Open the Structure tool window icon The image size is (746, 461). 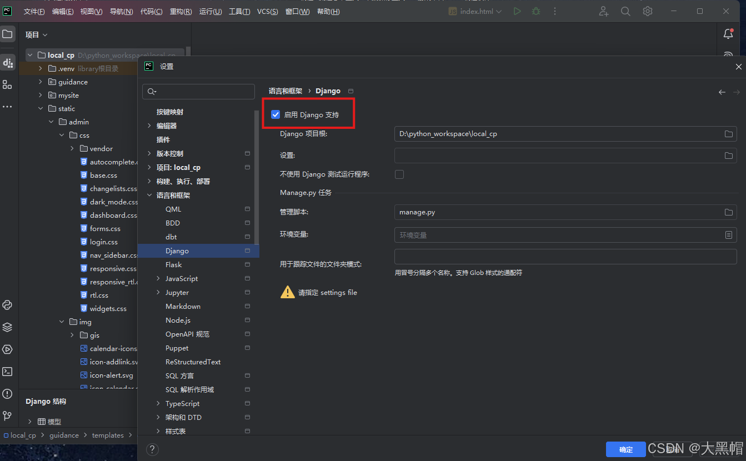pyautogui.click(x=7, y=84)
